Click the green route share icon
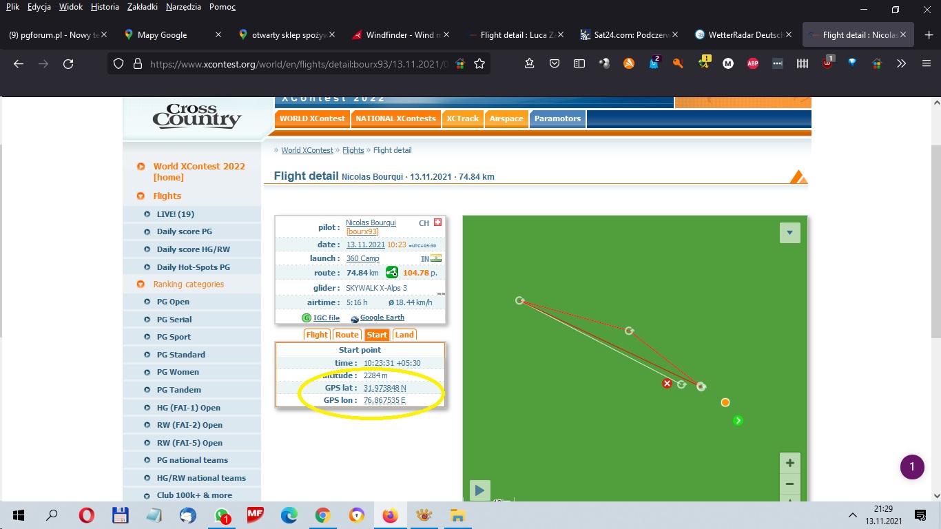Image resolution: width=941 pixels, height=529 pixels. [391, 273]
